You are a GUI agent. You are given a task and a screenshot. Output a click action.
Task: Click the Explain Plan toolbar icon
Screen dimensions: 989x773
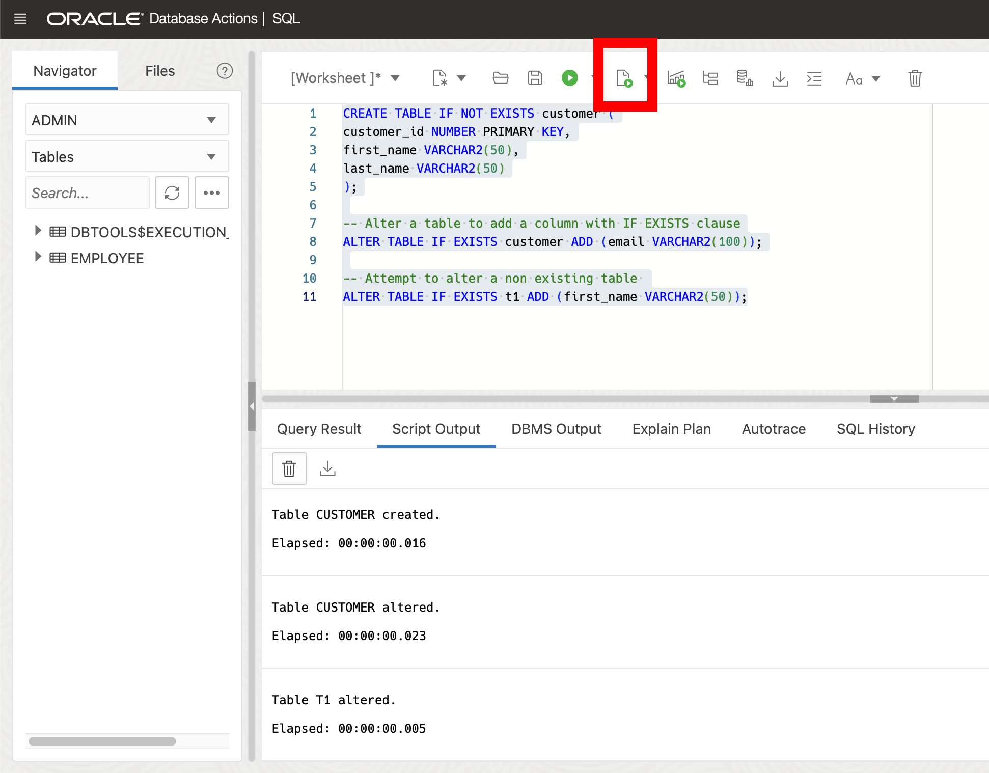click(x=710, y=78)
